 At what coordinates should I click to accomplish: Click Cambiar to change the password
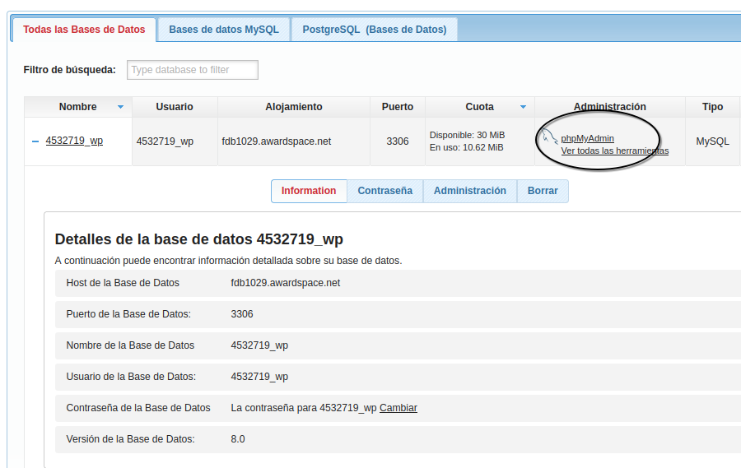click(398, 408)
